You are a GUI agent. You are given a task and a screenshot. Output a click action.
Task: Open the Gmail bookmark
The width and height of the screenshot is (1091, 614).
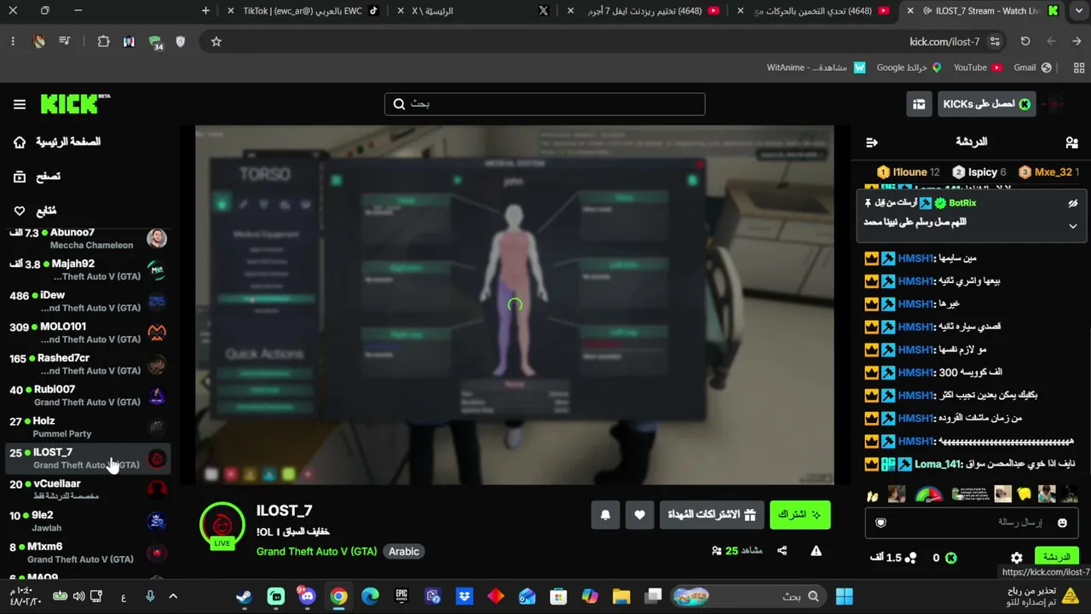[x=1032, y=67]
